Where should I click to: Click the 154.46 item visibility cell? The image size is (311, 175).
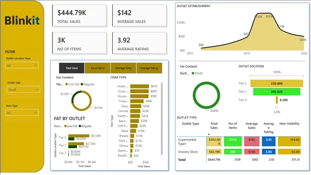(290, 141)
